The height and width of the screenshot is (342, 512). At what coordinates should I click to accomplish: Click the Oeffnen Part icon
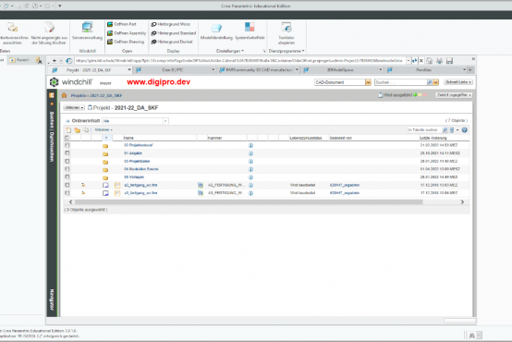[110, 24]
